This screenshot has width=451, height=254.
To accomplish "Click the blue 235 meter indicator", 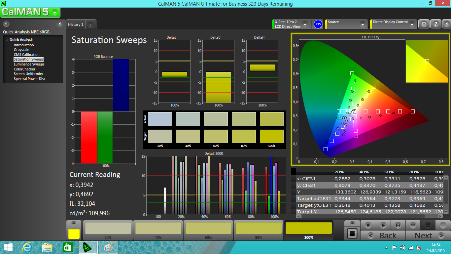I will pyautogui.click(x=318, y=24).
